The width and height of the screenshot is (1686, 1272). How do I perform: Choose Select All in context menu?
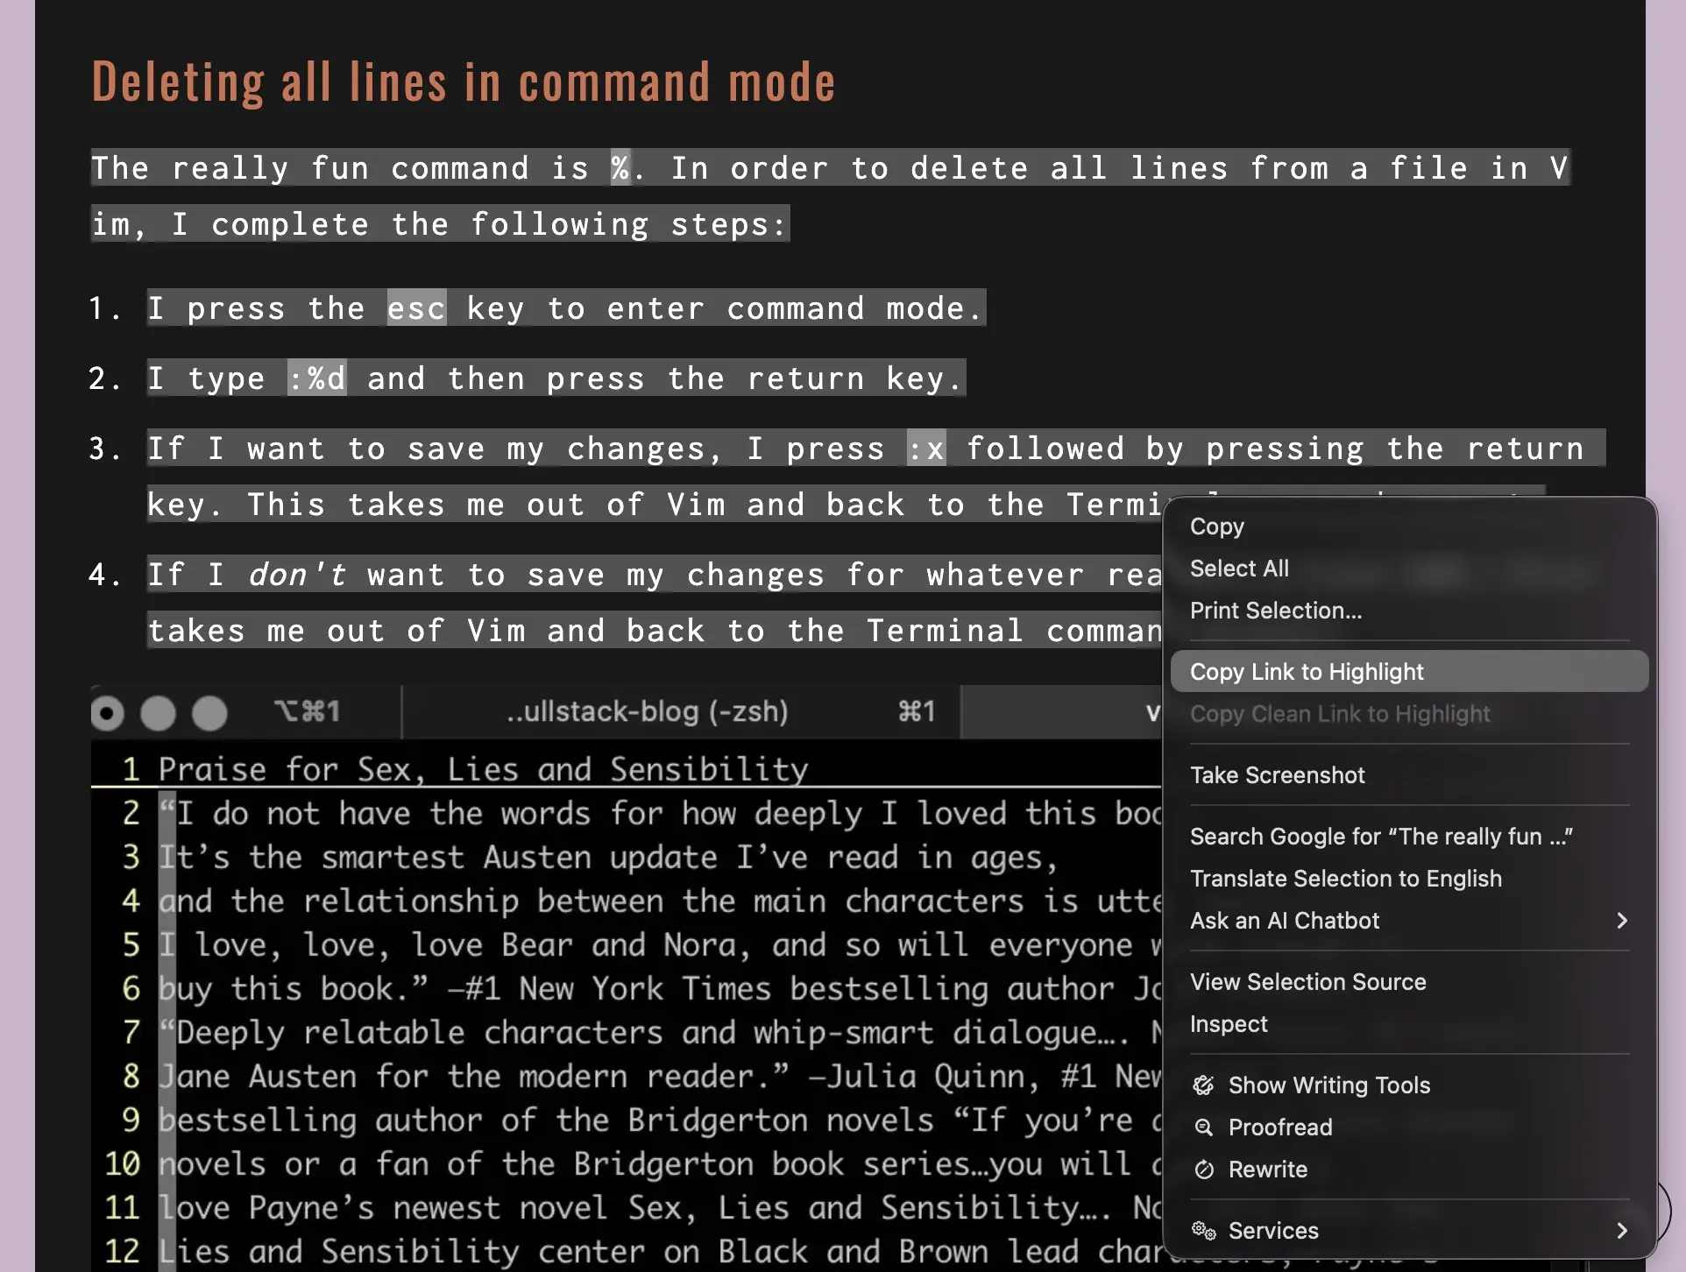[x=1409, y=569]
